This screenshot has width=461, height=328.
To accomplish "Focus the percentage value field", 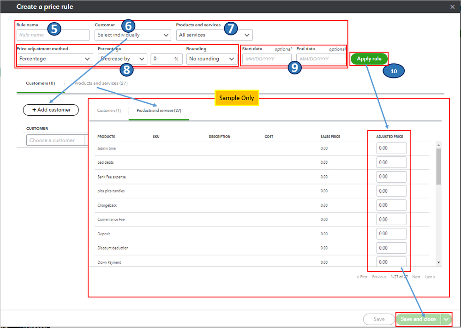I will [x=167, y=59].
